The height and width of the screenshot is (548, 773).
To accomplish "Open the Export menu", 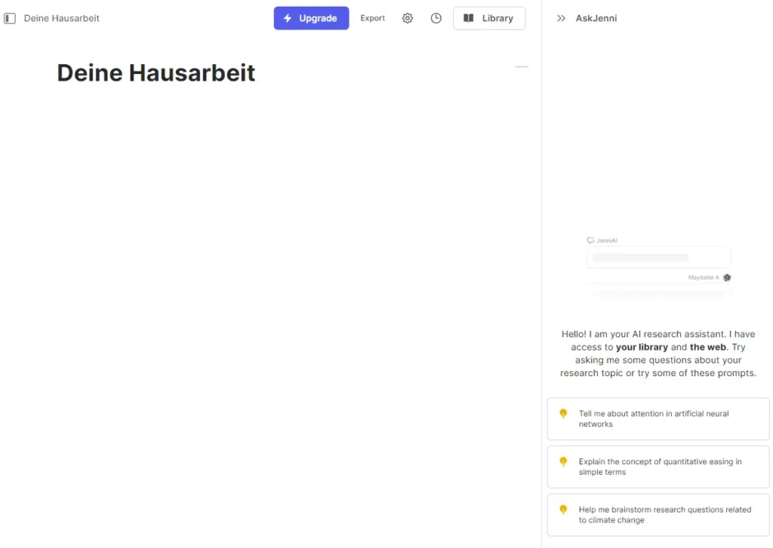I will click(x=372, y=18).
